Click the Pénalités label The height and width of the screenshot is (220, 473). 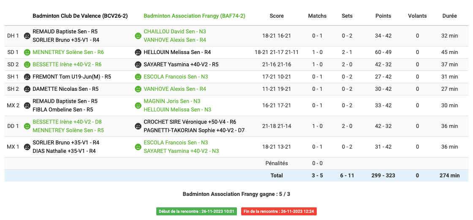click(x=277, y=163)
